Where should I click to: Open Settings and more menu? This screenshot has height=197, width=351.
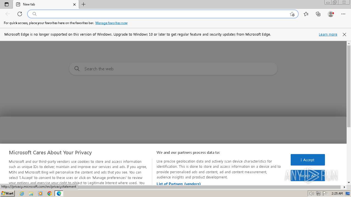(343, 14)
